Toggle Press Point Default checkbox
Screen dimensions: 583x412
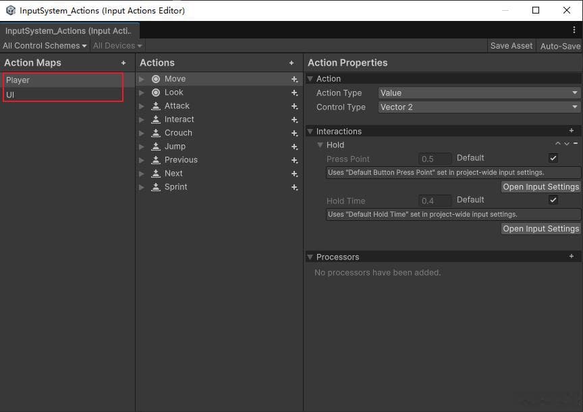pos(553,158)
